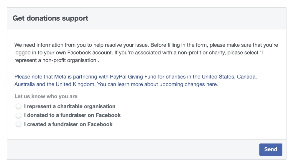Click the 'I donated to a fundraiser on Facebook' label
Viewport: 293px width, 167px height.
coord(72,115)
